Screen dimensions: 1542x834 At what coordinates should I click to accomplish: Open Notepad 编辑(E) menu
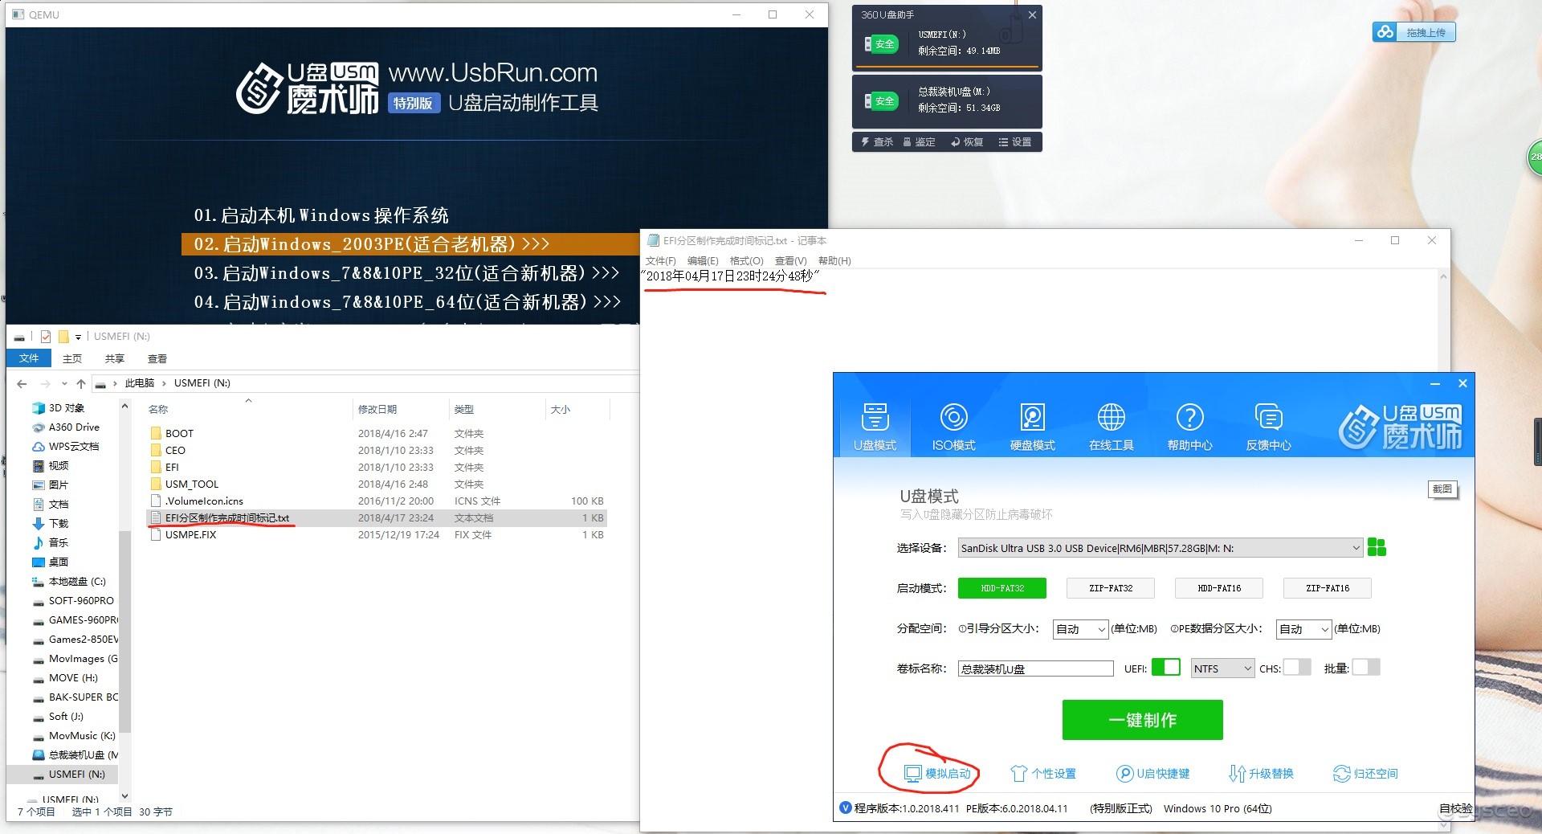point(703,260)
